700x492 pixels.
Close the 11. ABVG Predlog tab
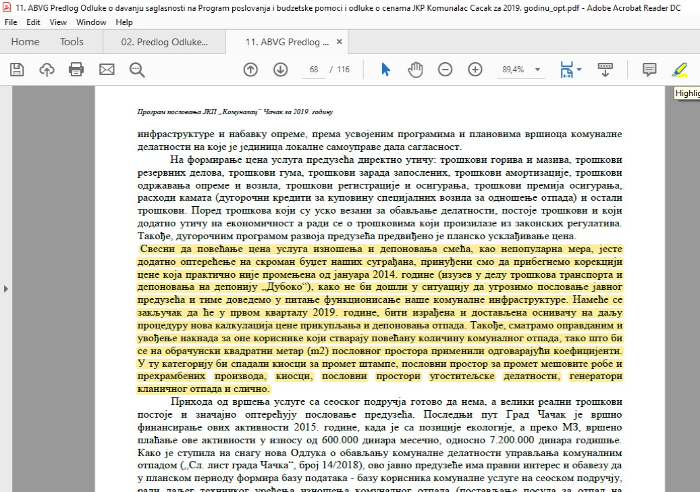pos(340,41)
